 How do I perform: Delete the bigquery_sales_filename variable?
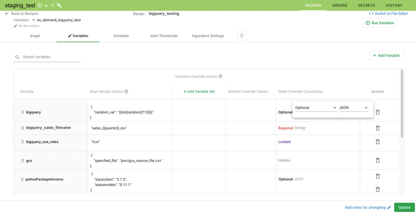coord(378,128)
